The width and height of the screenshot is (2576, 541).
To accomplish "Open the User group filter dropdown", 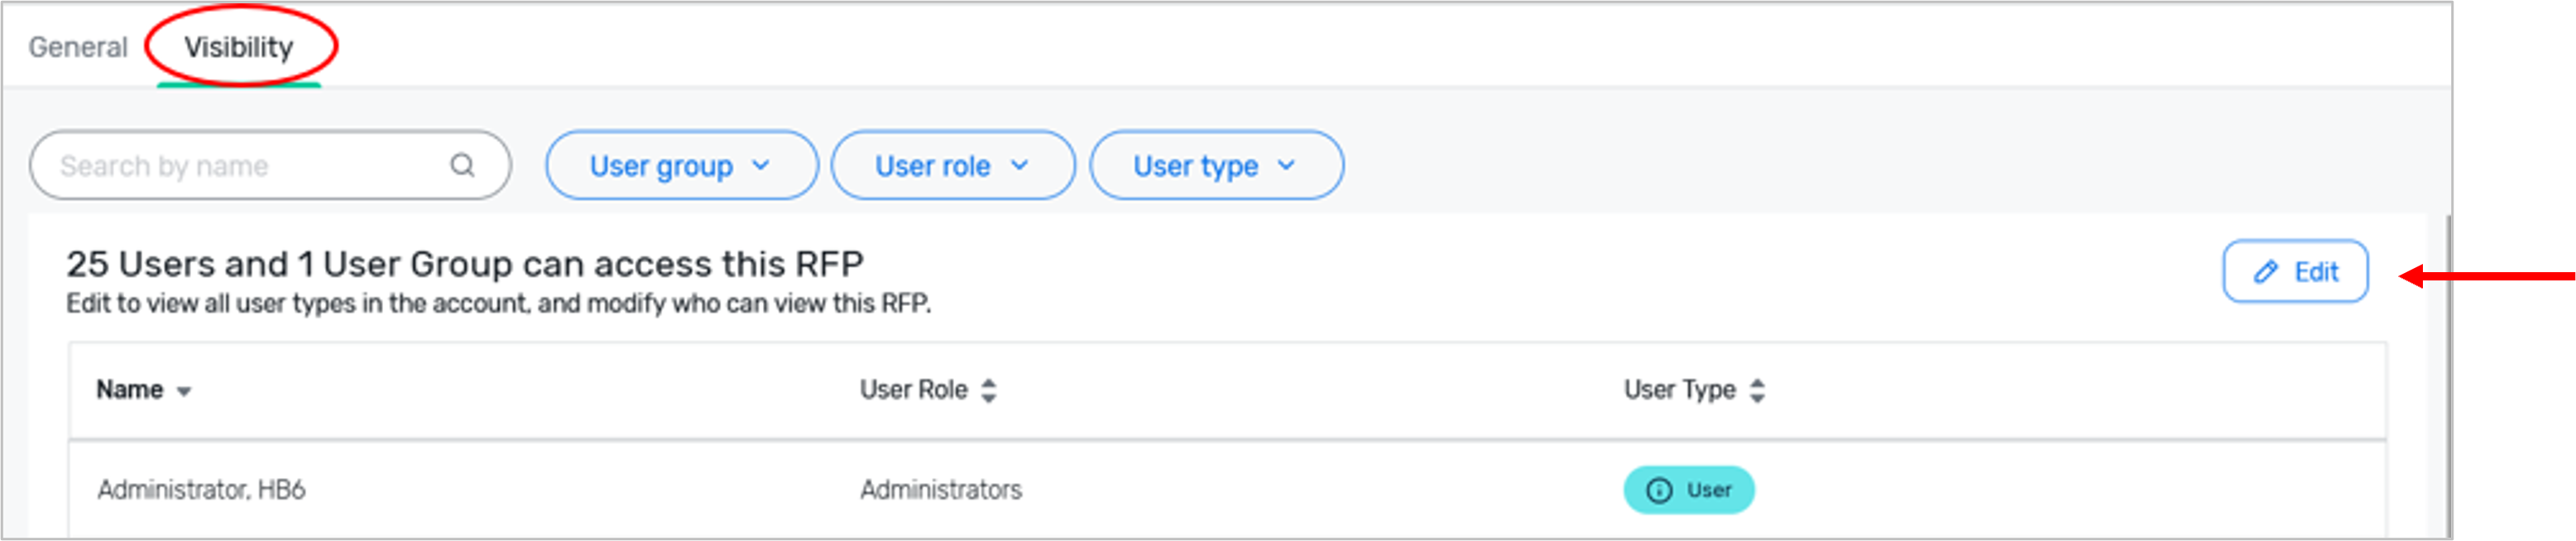I will (681, 165).
